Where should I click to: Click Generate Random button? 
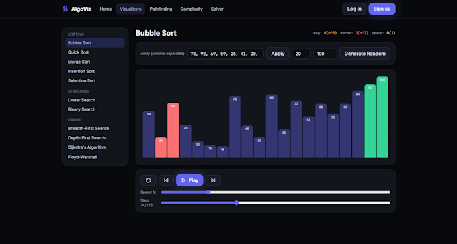(x=365, y=54)
